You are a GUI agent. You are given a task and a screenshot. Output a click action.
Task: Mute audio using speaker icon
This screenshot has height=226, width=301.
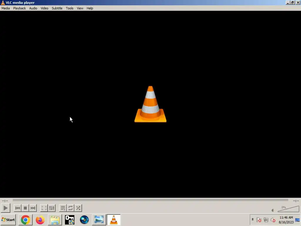pyautogui.click(x=272, y=210)
